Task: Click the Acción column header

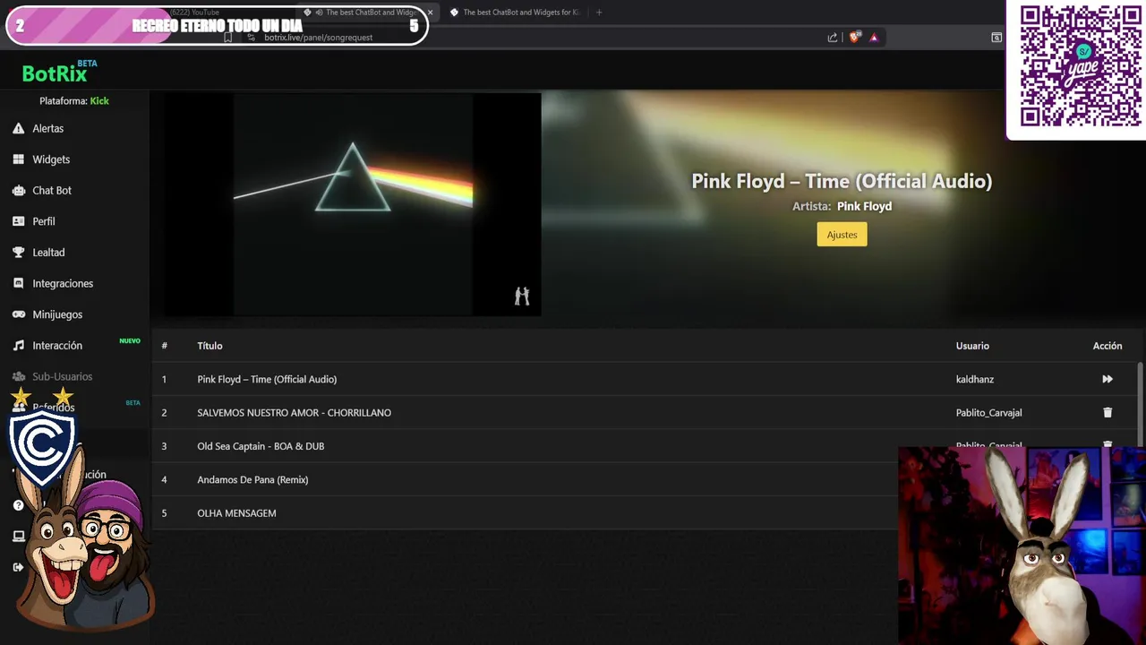Action: tap(1108, 346)
